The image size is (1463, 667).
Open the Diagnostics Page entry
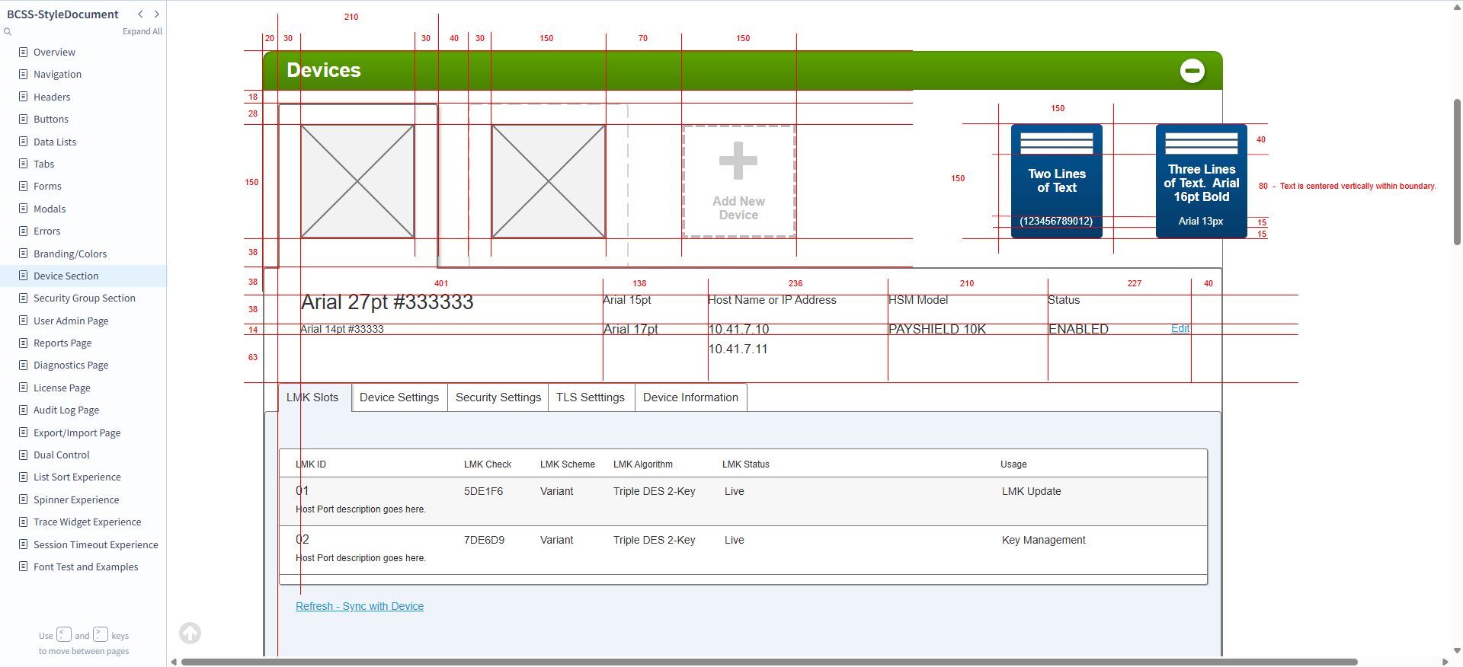point(71,365)
